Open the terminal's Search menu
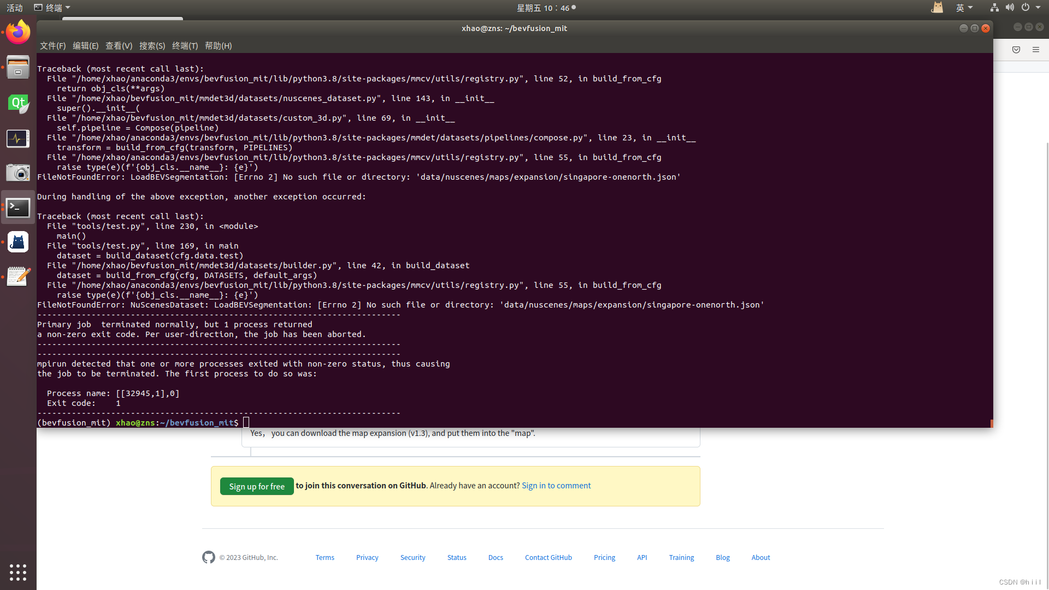1049x590 pixels. 152,46
